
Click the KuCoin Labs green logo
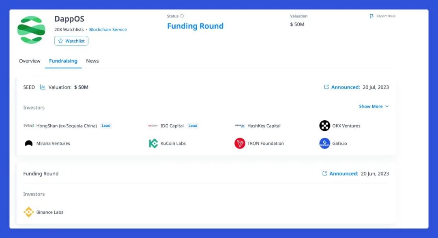153,143
